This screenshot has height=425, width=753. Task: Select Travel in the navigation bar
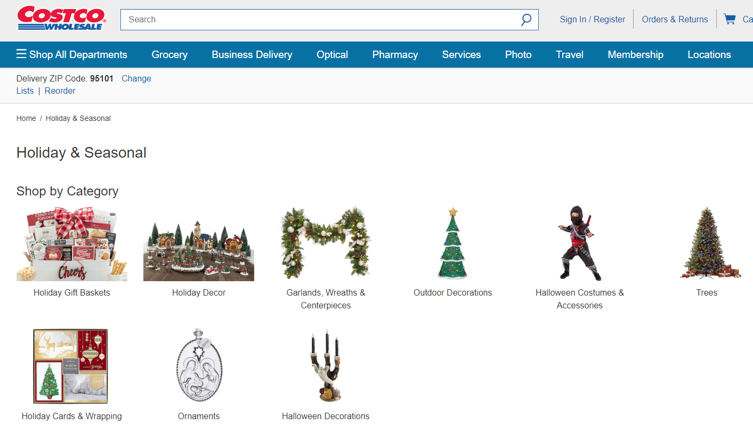point(570,54)
